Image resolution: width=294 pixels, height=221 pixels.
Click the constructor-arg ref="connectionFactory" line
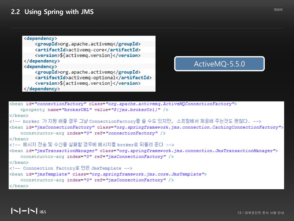click(x=93, y=133)
